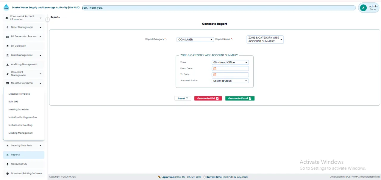Collapse the sidebar with the chevron button
This screenshot has height=180, width=381.
click(47, 19)
